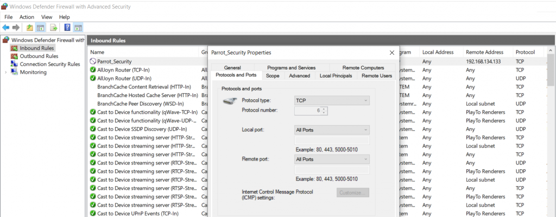556x217 pixels.
Task: Click the Inbound Rules tree icon
Action: pos(14,48)
